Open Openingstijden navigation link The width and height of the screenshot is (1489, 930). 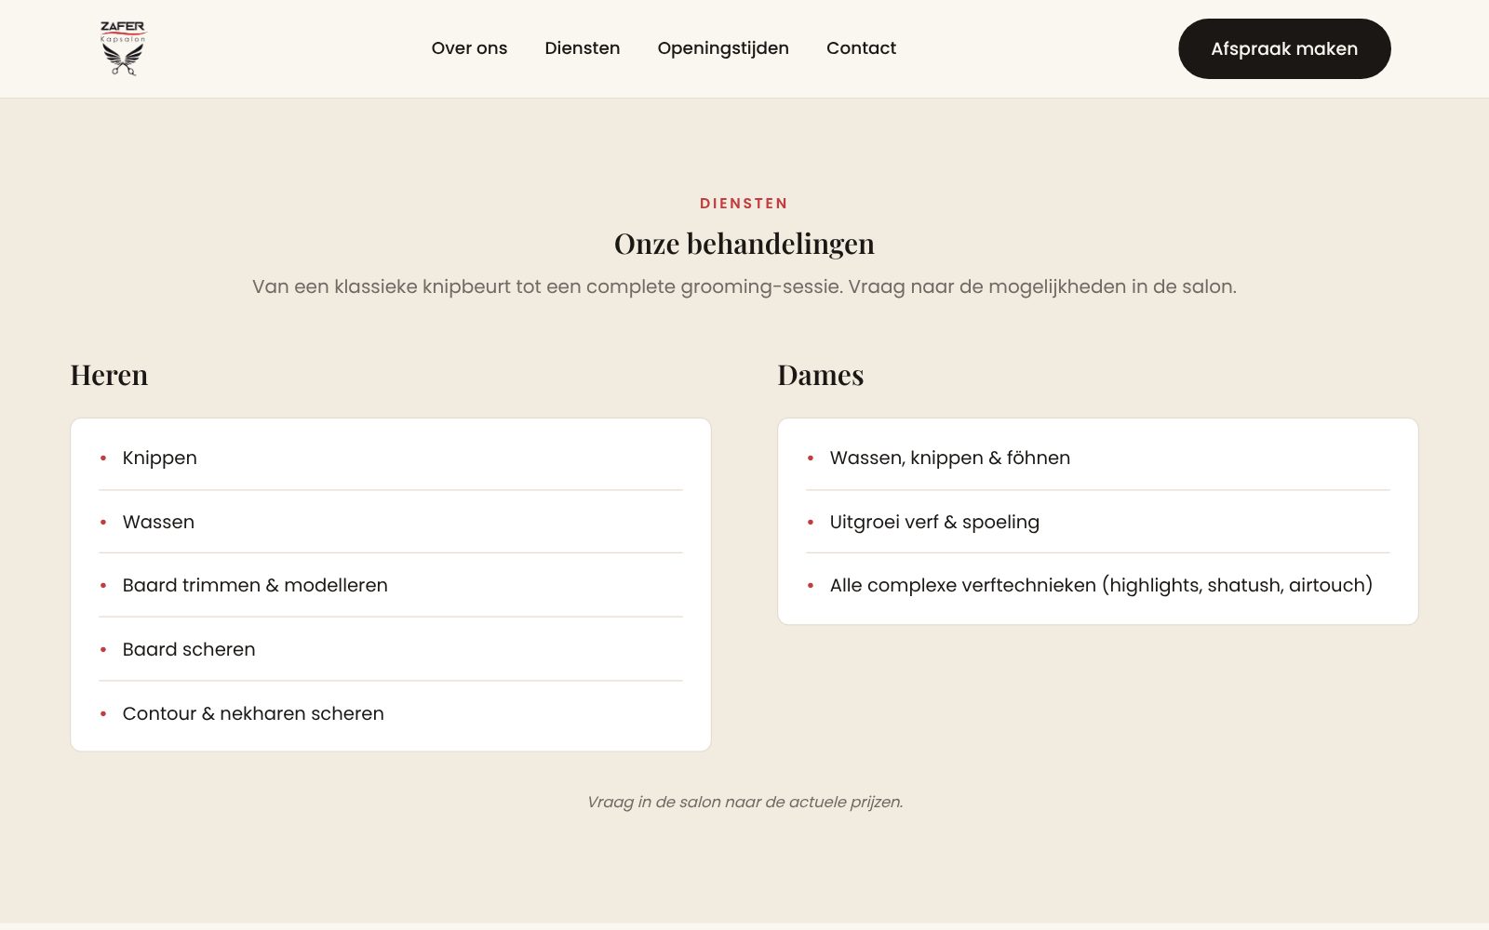[723, 48]
